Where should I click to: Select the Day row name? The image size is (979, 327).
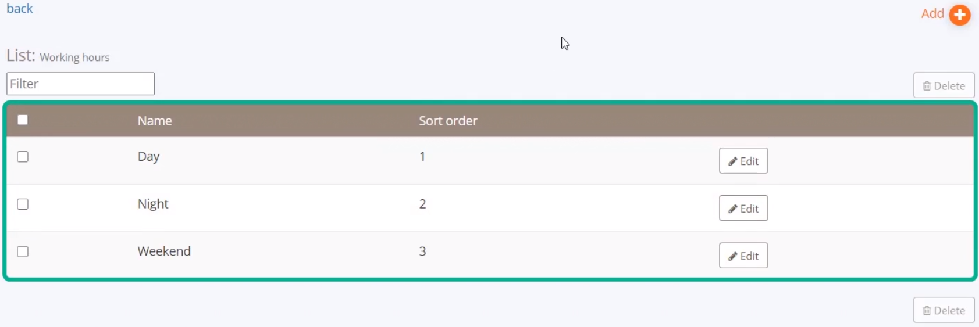tap(148, 157)
